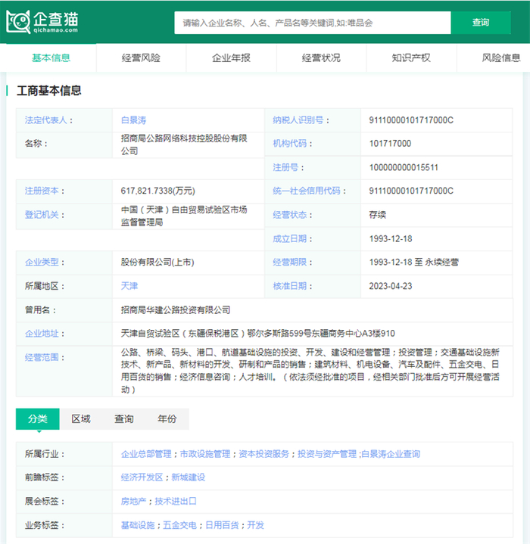Open the 查询 classification tab
530x544 pixels.
click(124, 419)
